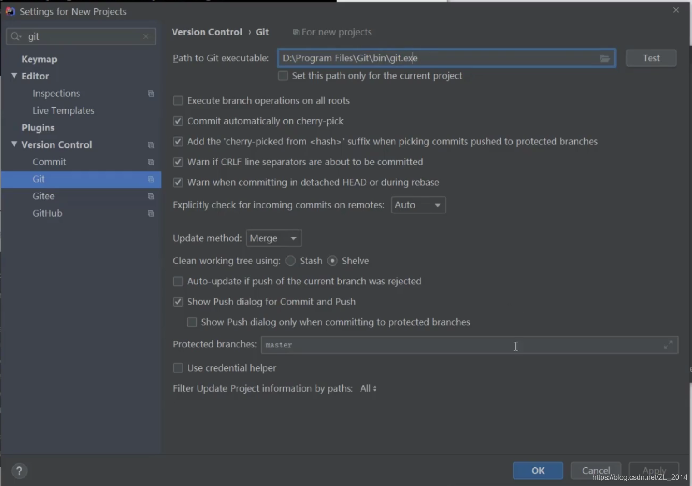Click the expand icon in Protected branches field
692x486 pixels.
(x=668, y=345)
